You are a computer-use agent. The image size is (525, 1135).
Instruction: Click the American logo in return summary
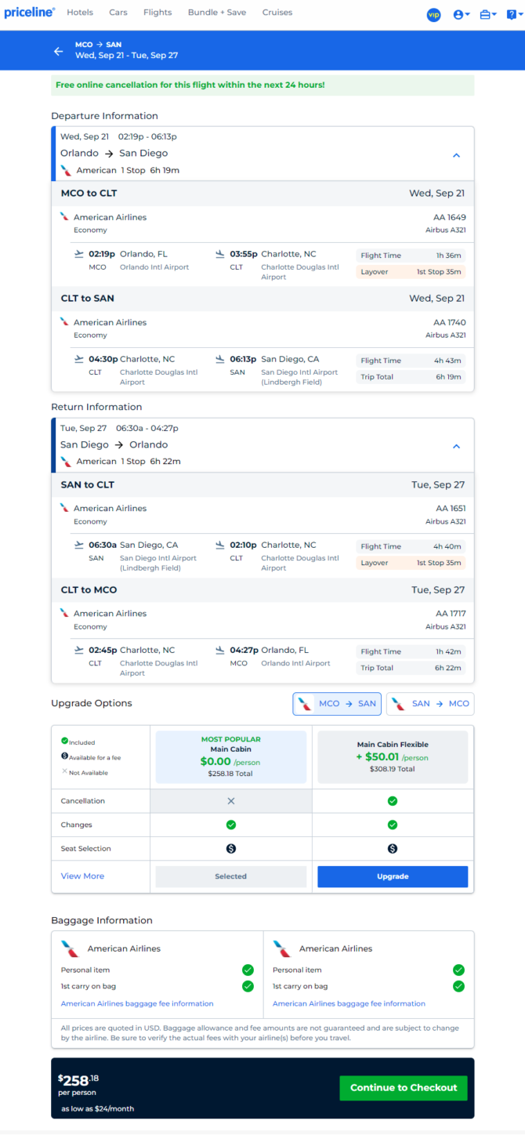(67, 461)
